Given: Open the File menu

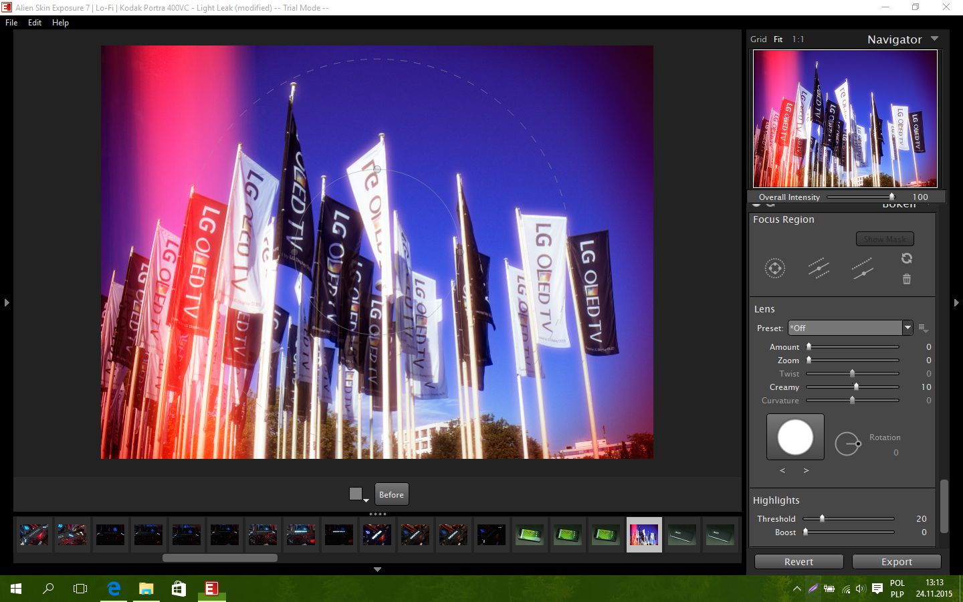Looking at the screenshot, I should click(x=11, y=23).
